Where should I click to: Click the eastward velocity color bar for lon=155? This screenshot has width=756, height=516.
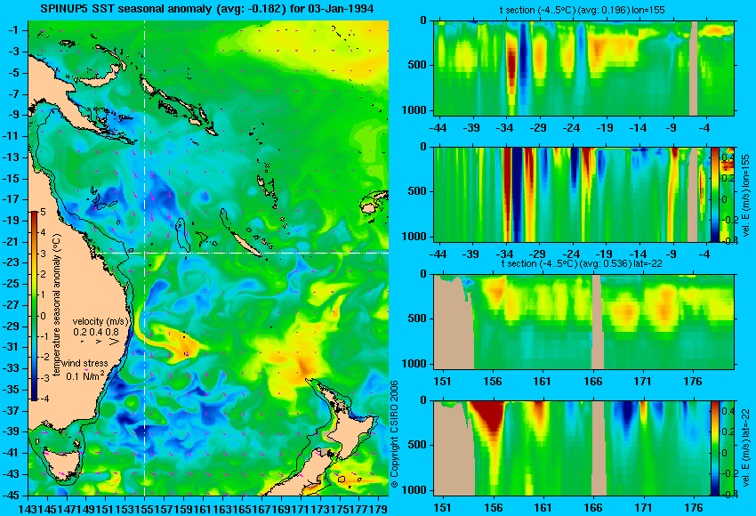714,194
